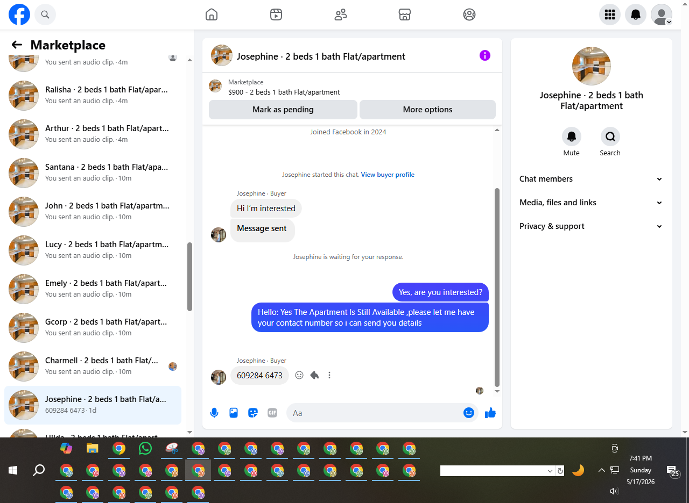Open the Notifications bell in the top bar

click(x=636, y=15)
